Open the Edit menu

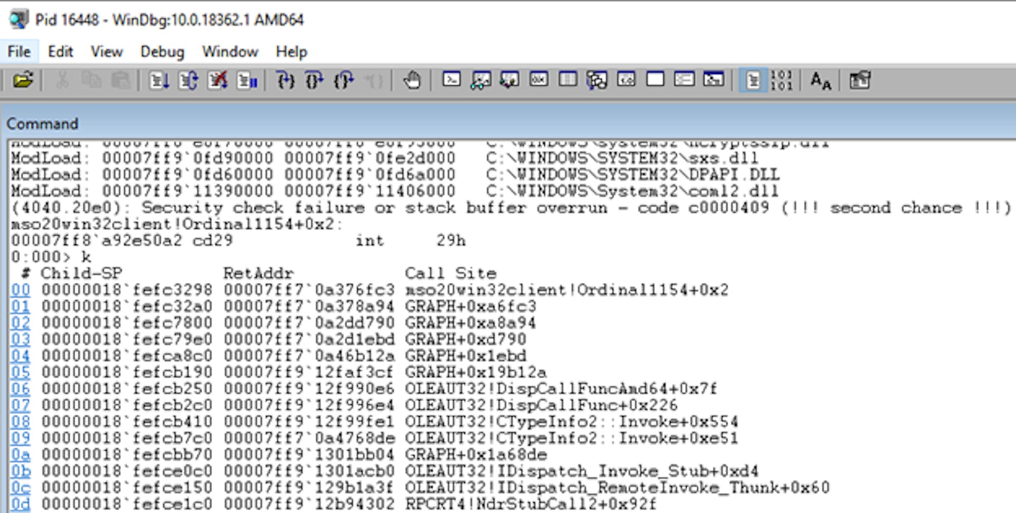click(x=60, y=52)
